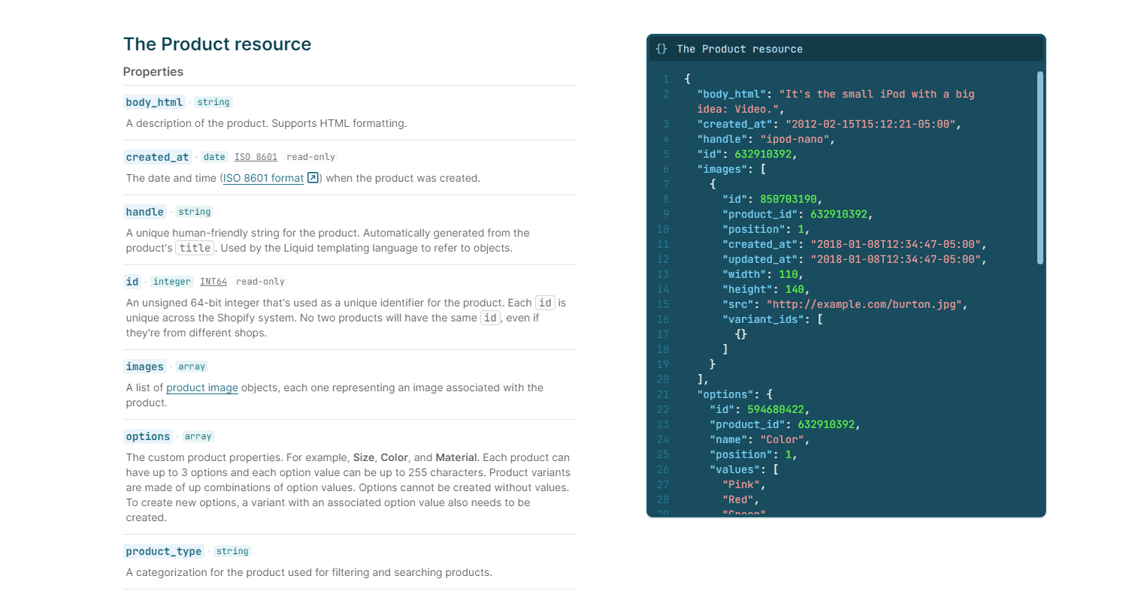Select the images property badge

[145, 366]
